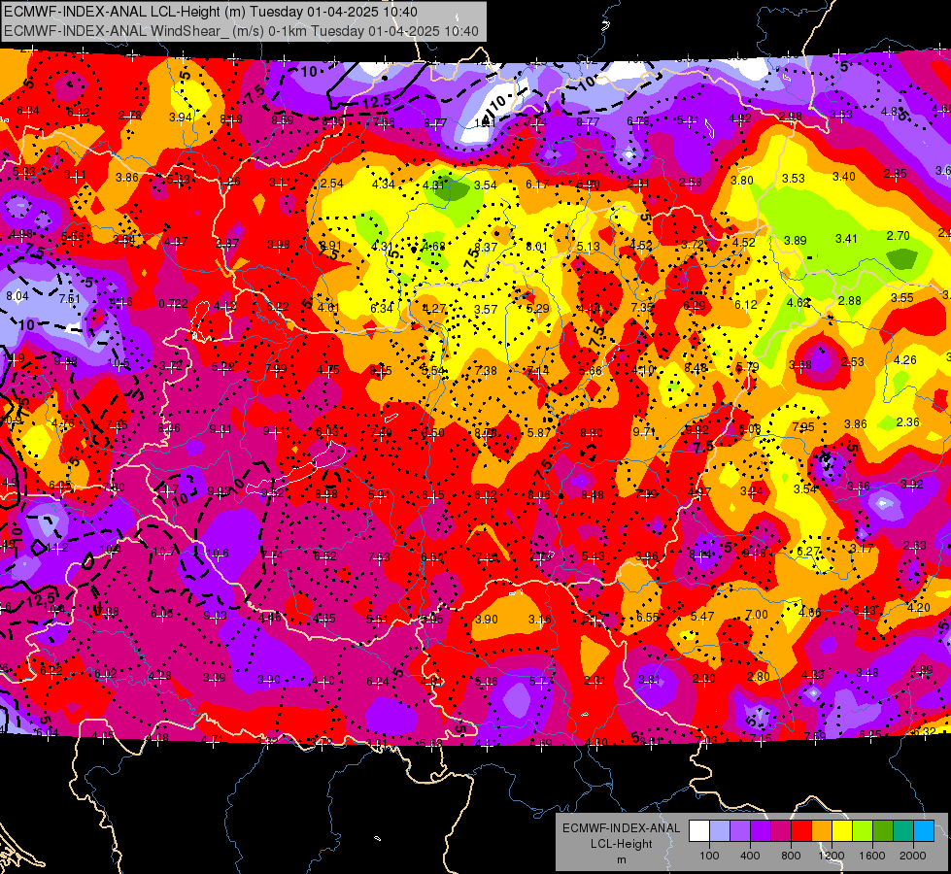Click the grid value '2.78'

130,116
